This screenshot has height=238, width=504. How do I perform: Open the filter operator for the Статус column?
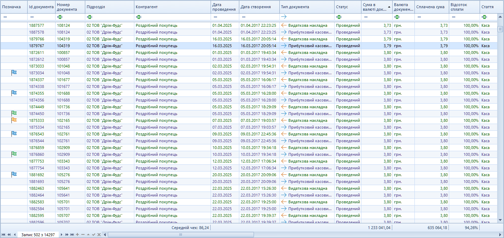(338, 17)
